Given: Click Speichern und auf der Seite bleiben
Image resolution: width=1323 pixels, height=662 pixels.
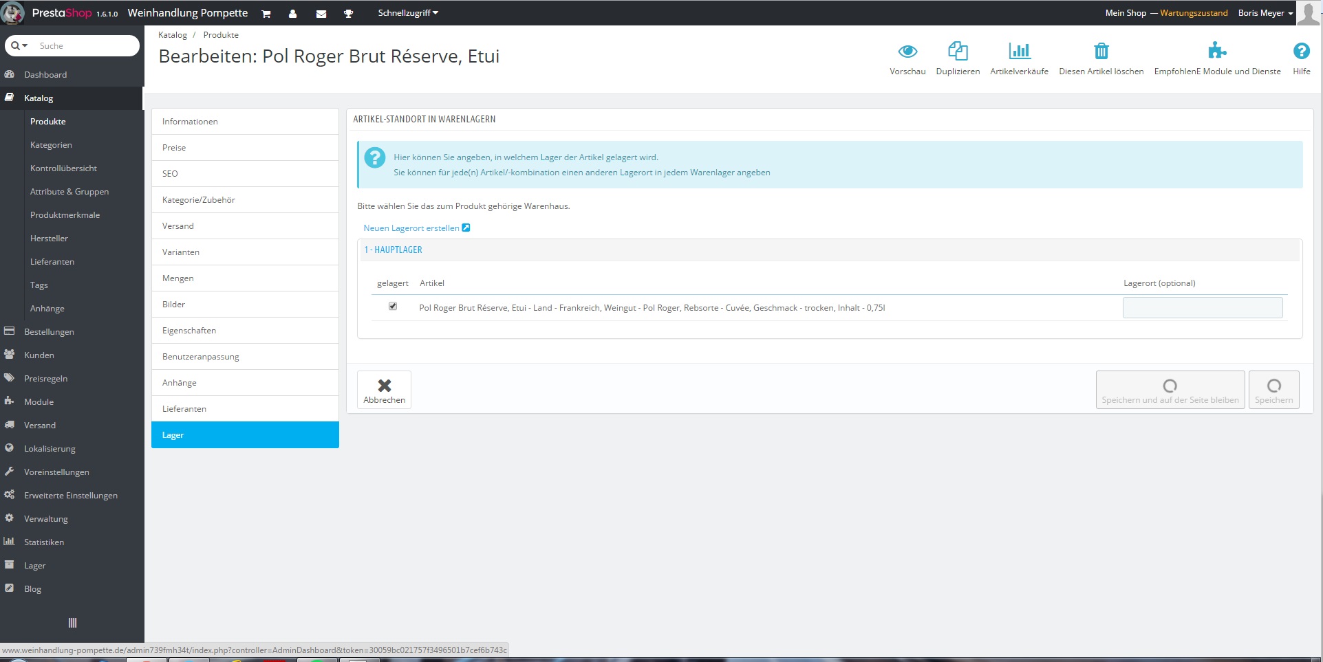Looking at the screenshot, I should coord(1170,390).
